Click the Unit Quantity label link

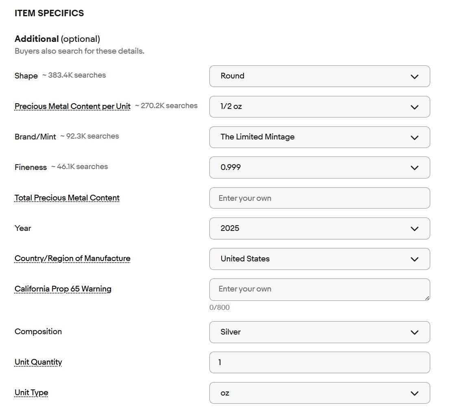pos(38,362)
